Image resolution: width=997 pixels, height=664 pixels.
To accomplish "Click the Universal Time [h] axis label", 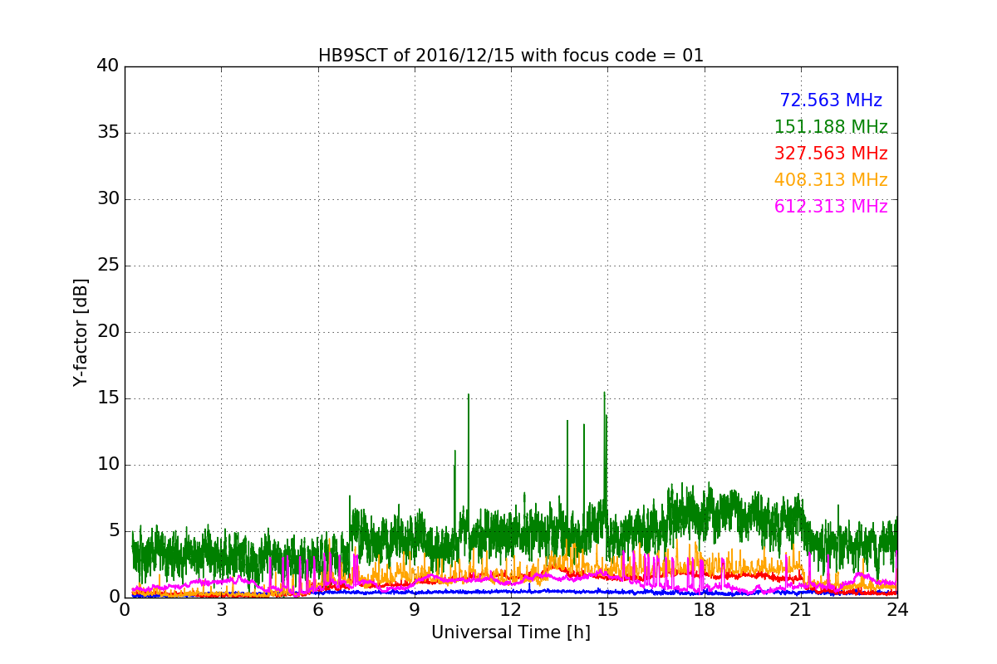I will pyautogui.click(x=511, y=632).
